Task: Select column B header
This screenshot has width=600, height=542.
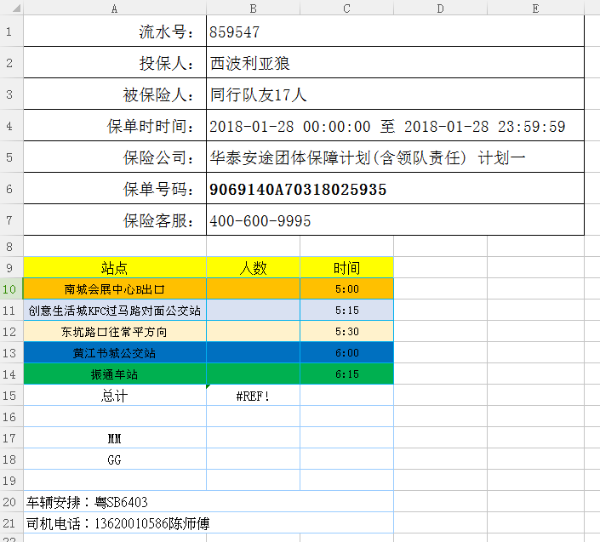Action: point(253,8)
